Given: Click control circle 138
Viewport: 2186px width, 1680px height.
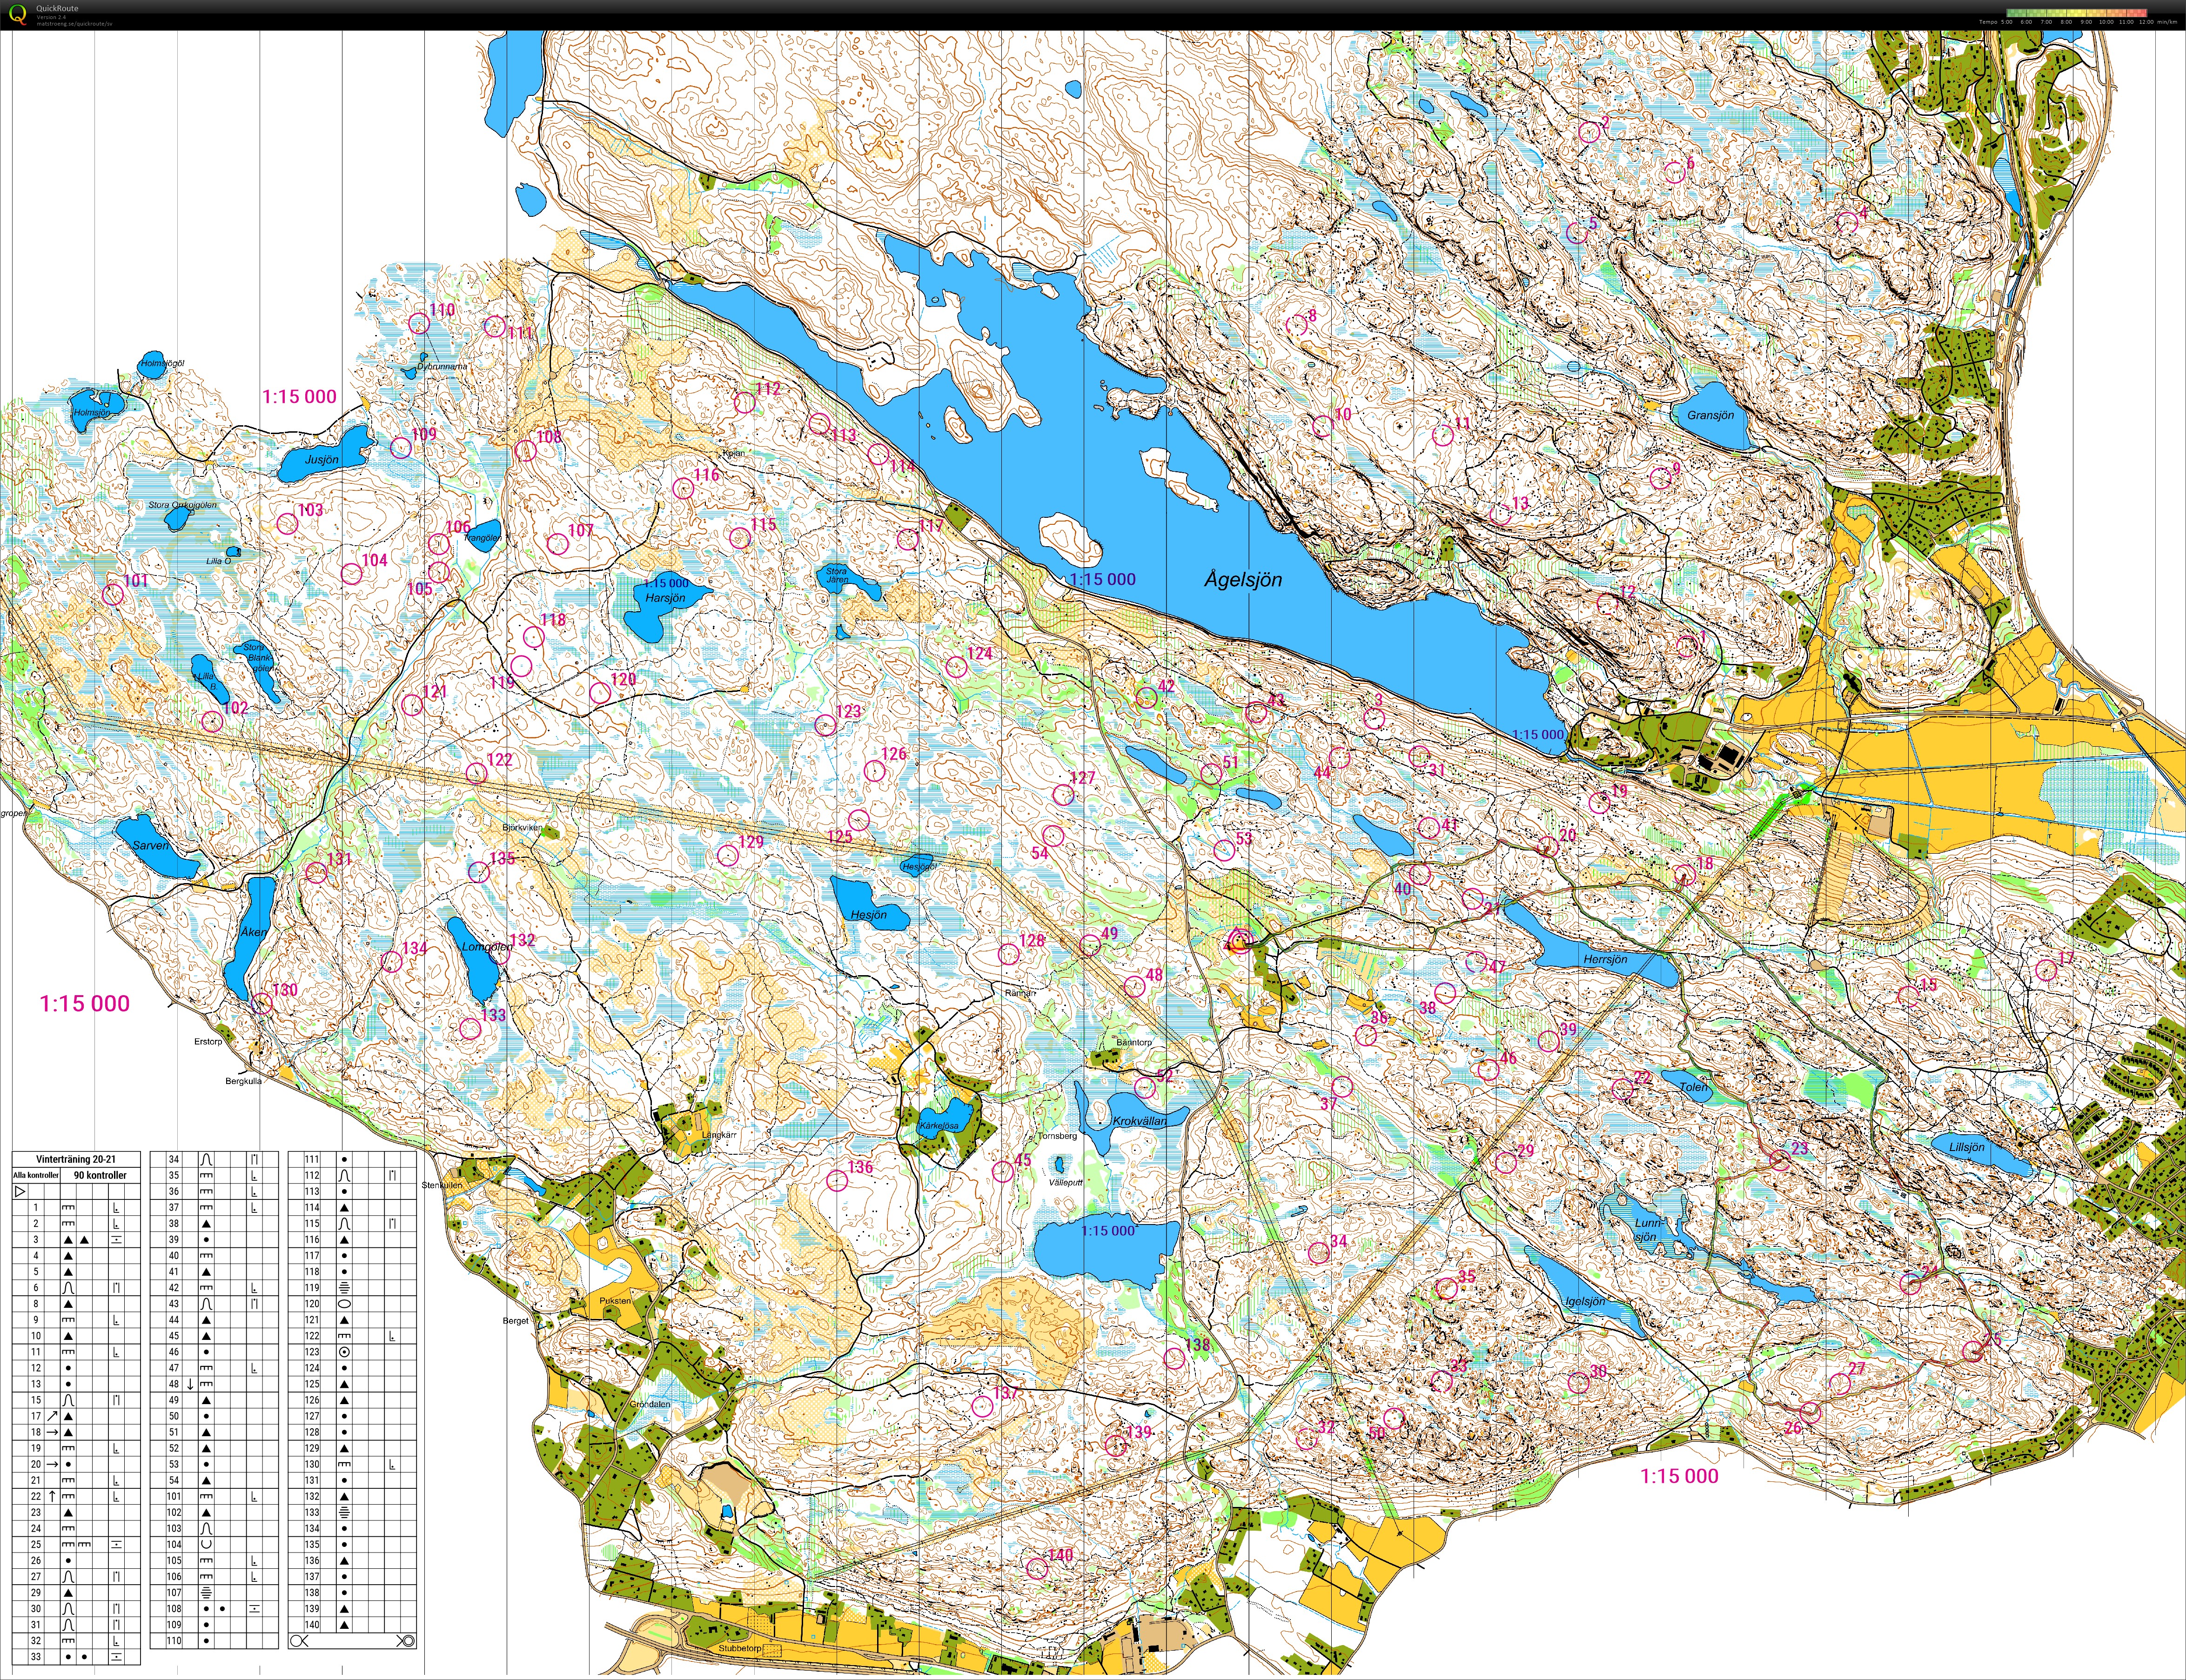Looking at the screenshot, I should tap(1174, 1358).
